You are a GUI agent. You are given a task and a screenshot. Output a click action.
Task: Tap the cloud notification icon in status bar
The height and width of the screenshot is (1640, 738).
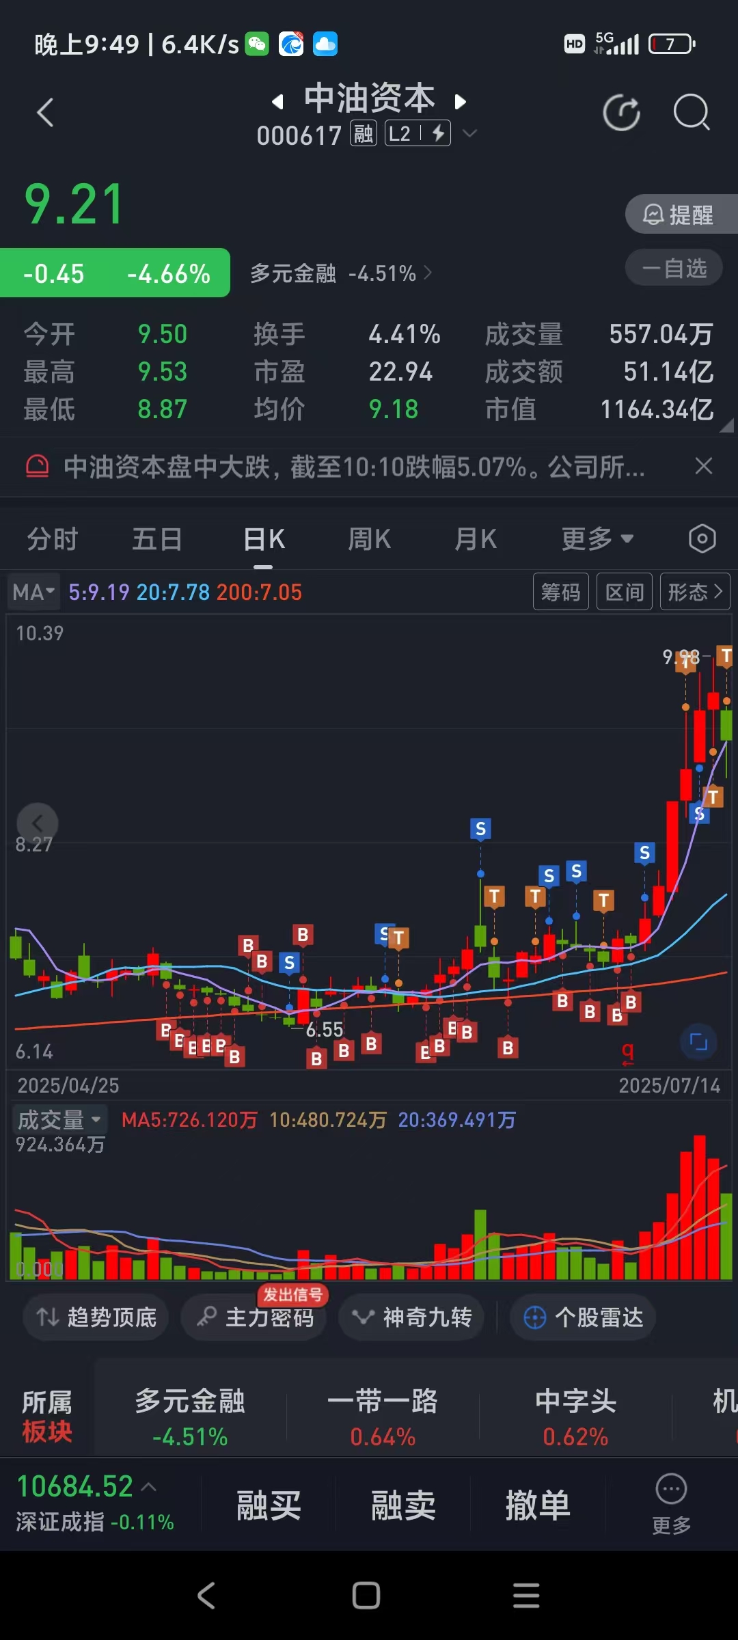tap(325, 44)
